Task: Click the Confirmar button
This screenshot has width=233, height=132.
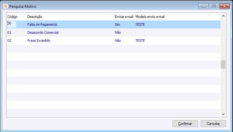Action: pyautogui.click(x=185, y=124)
